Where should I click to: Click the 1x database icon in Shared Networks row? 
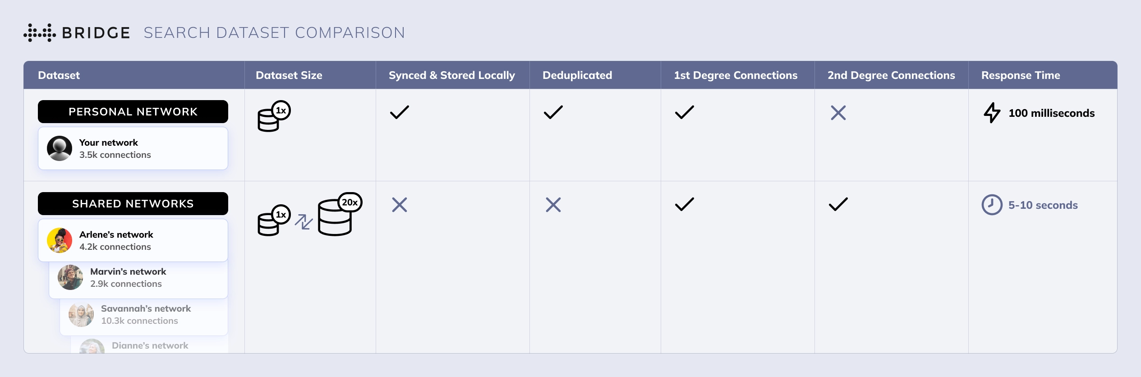pyautogui.click(x=273, y=220)
